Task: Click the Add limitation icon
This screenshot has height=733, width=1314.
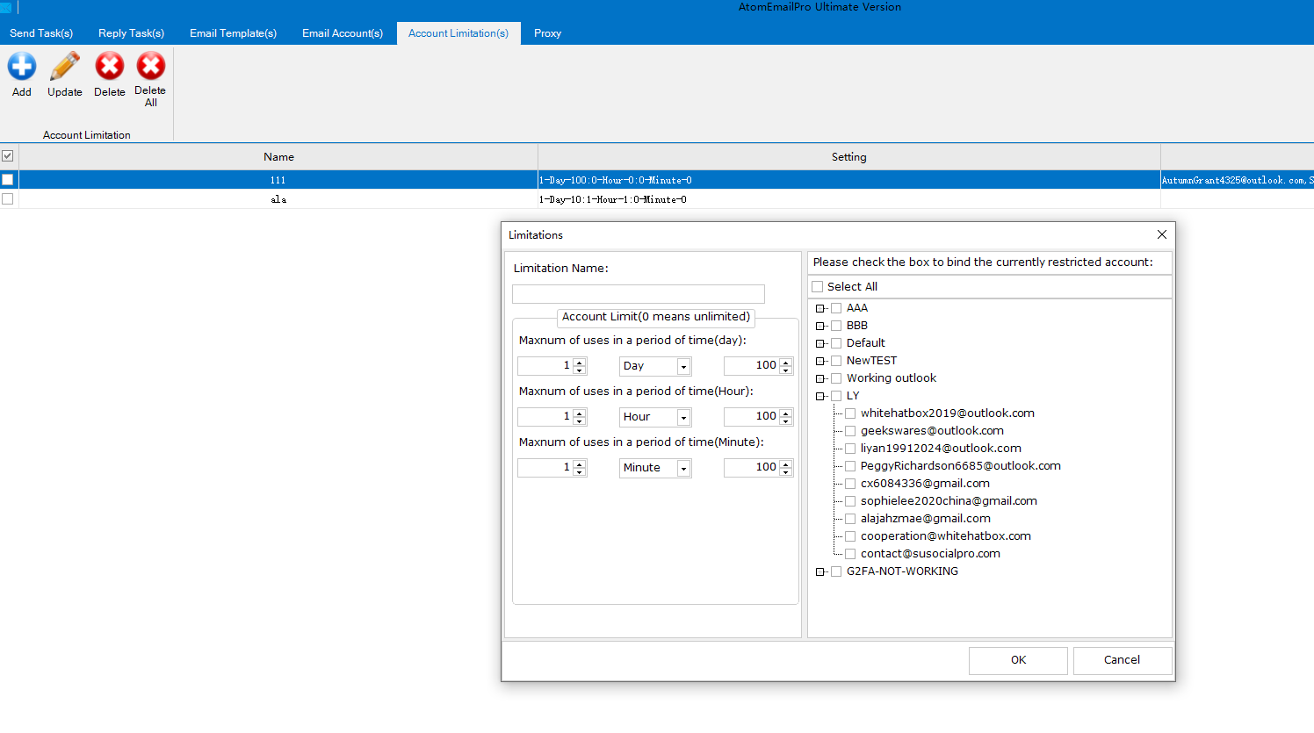Action: point(22,67)
